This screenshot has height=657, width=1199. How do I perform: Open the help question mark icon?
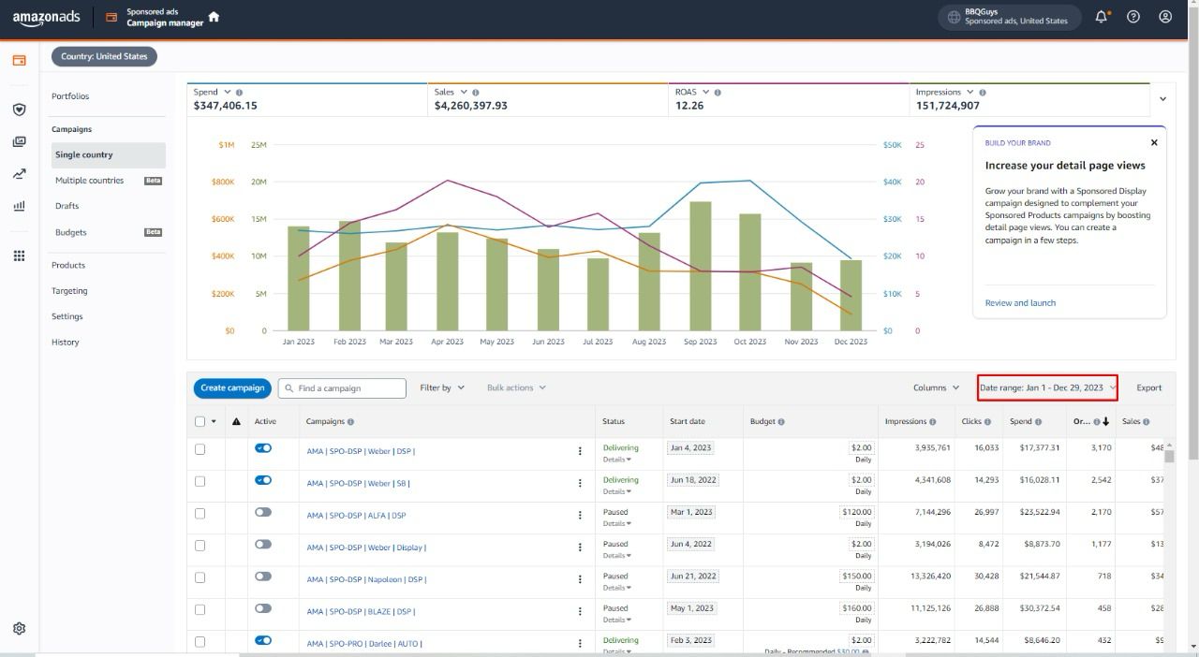(x=1133, y=17)
